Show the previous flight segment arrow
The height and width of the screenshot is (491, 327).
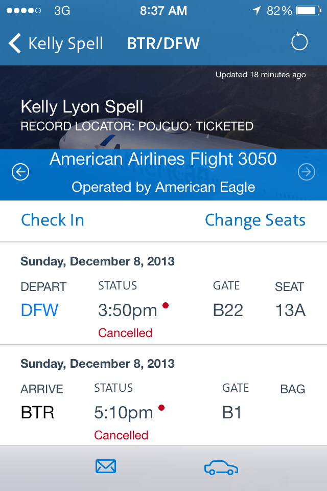[x=20, y=172]
